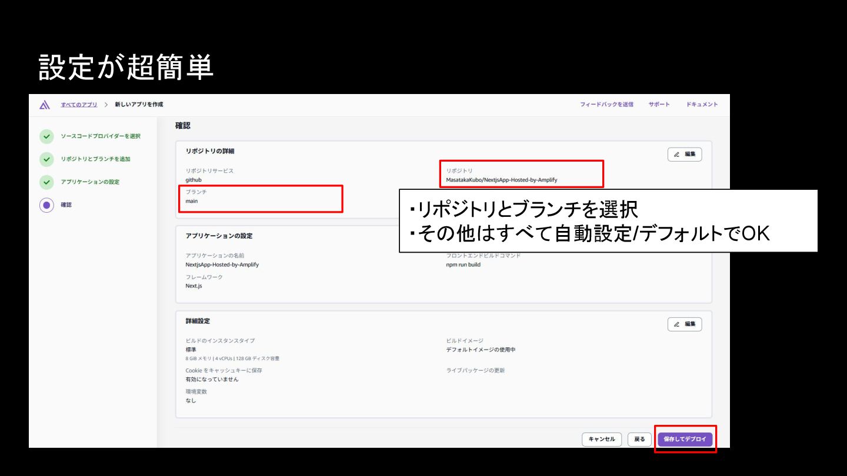Click the デフォルトイメージの使用中 value
This screenshot has height=476, width=847.
(x=481, y=350)
